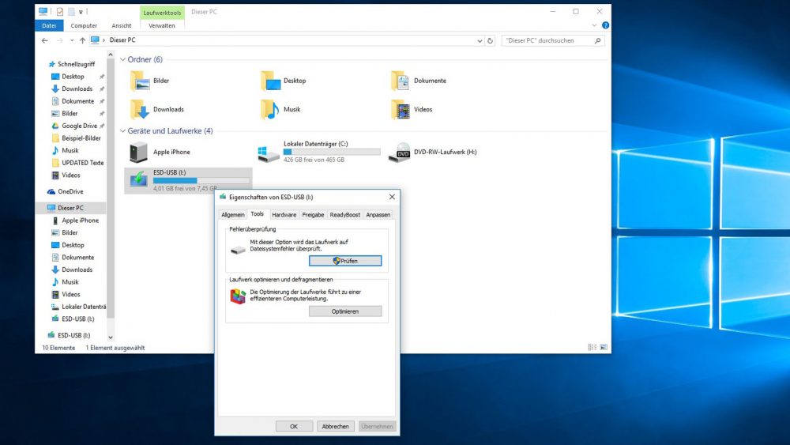This screenshot has height=445, width=790.
Task: Refresh the address bar location
Action: click(491, 41)
